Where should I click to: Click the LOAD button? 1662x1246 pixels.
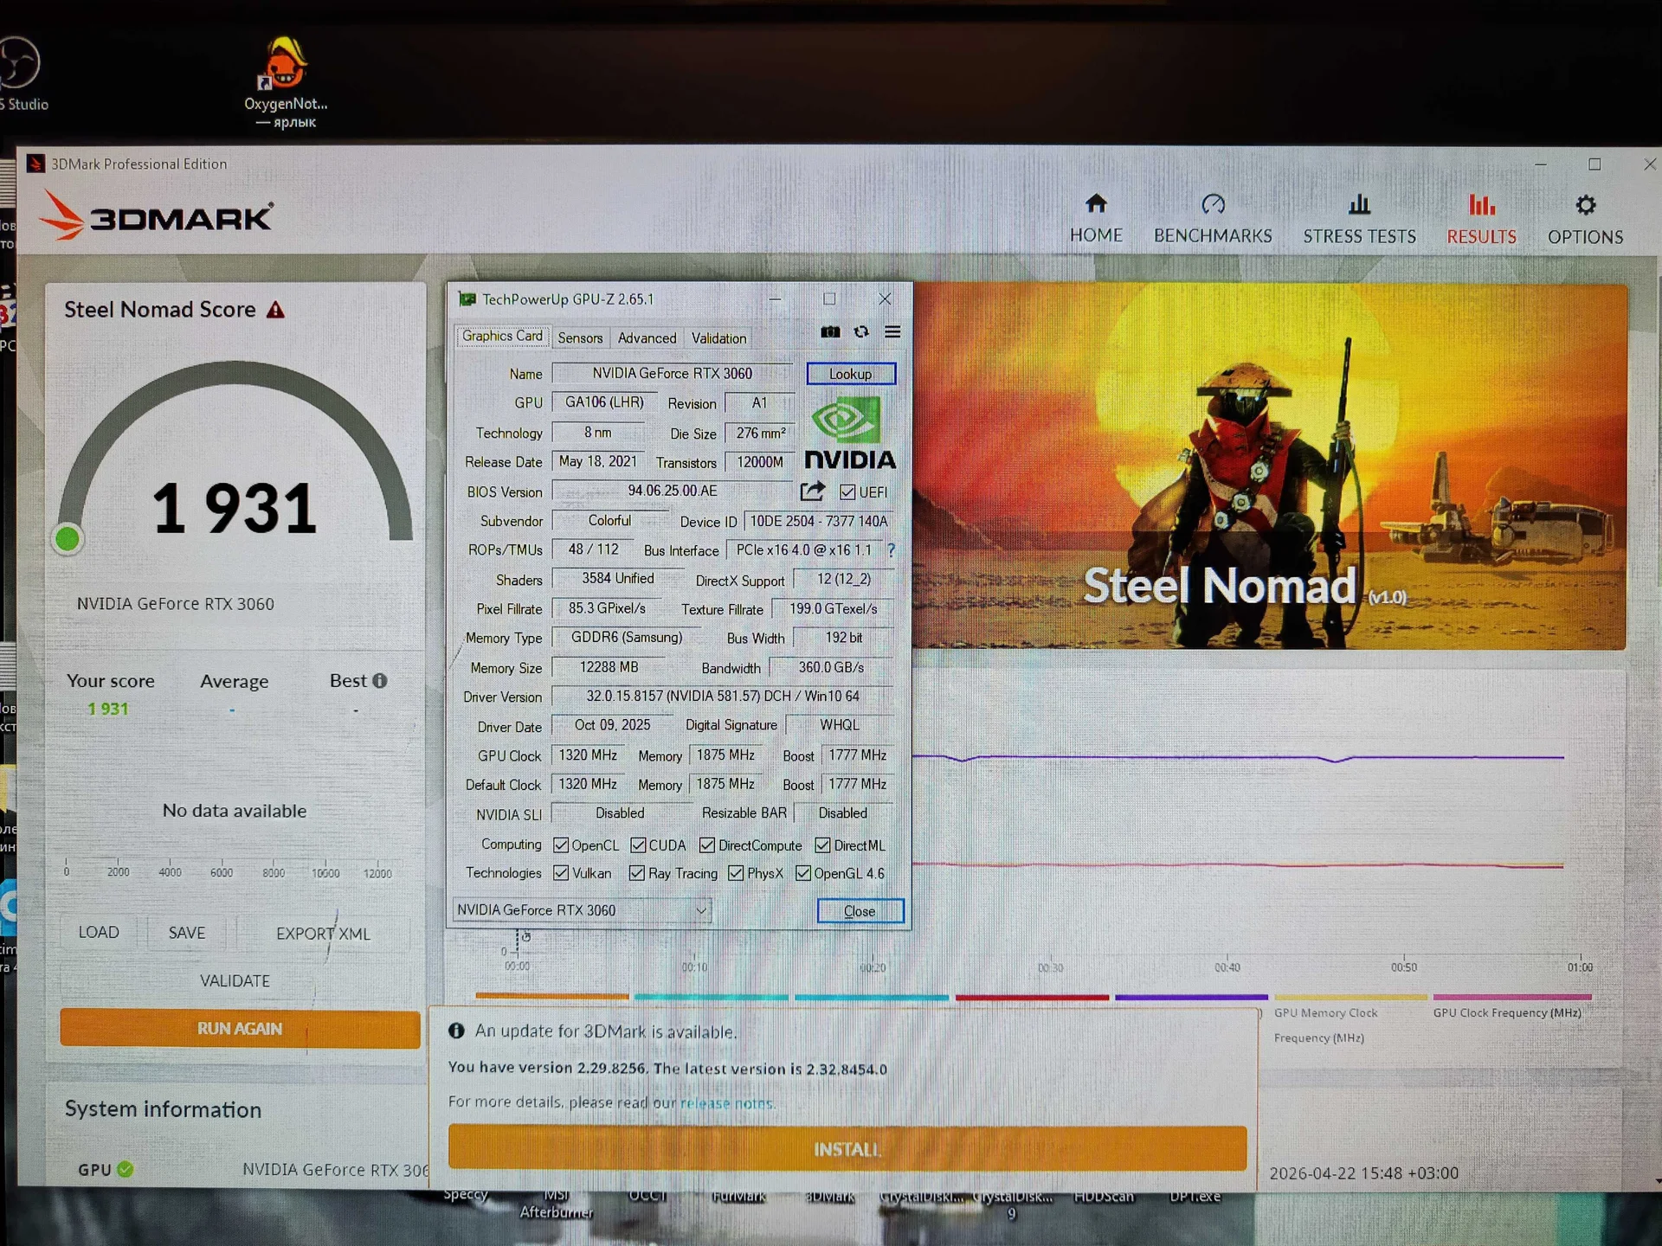(99, 932)
